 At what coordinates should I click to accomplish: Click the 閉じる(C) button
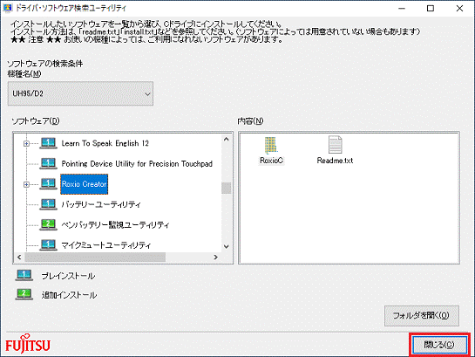(x=439, y=345)
